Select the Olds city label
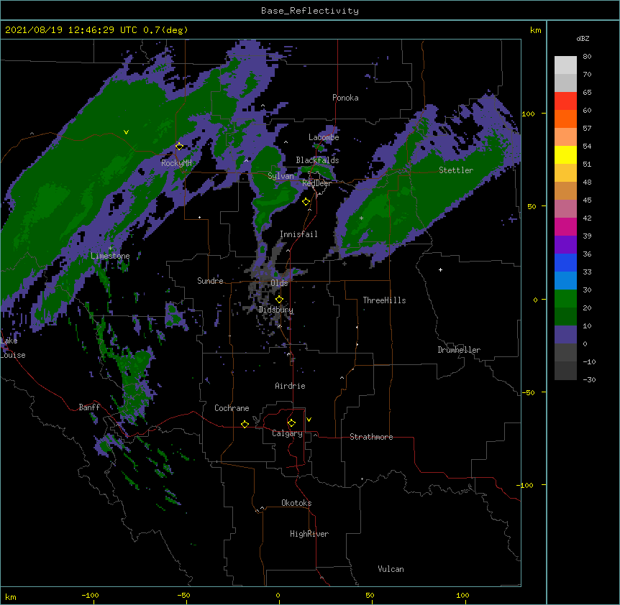 click(x=279, y=283)
